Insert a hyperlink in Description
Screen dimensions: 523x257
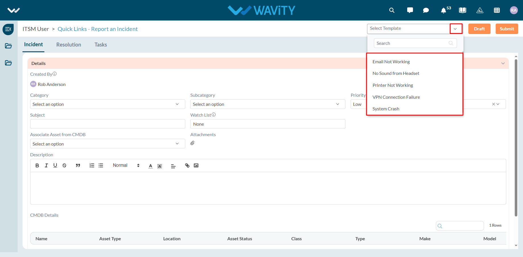187,165
